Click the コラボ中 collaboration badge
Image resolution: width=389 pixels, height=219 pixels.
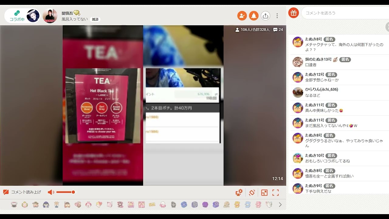(x=17, y=16)
